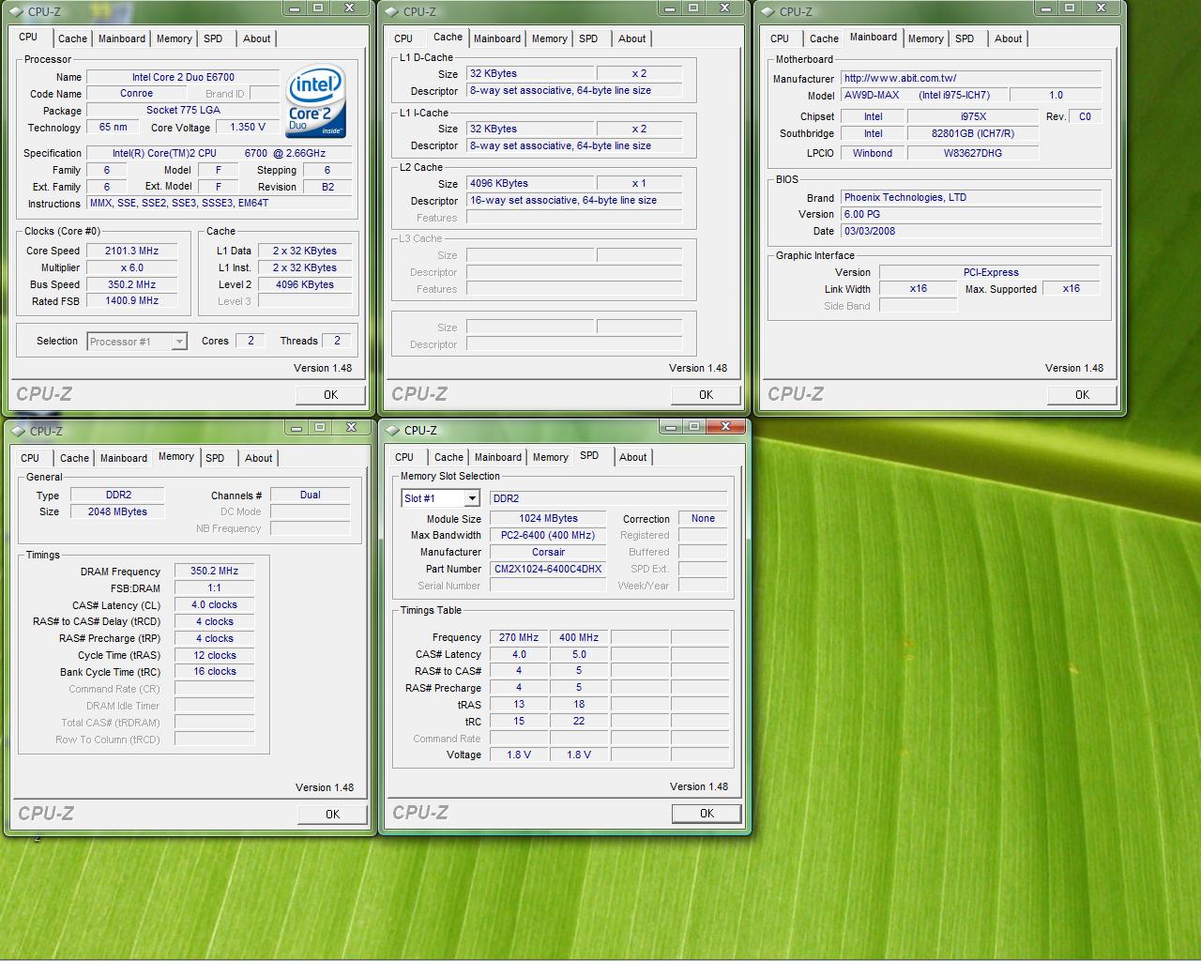Image resolution: width=1201 pixels, height=961 pixels.
Task: Click the PC2-6400 (400 MHz) bandwidth field
Action: (x=548, y=535)
